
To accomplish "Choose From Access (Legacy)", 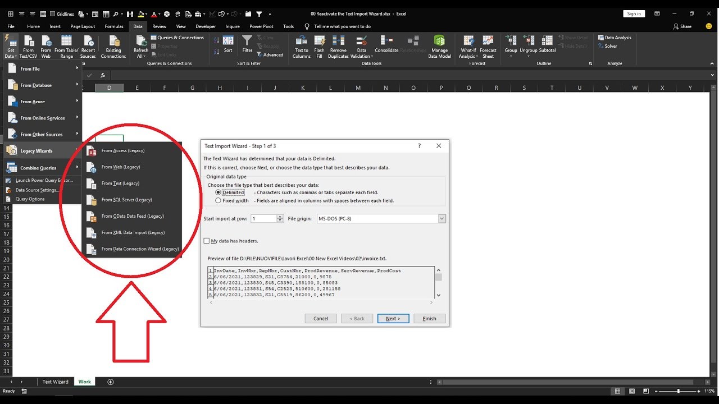I will click(132, 150).
